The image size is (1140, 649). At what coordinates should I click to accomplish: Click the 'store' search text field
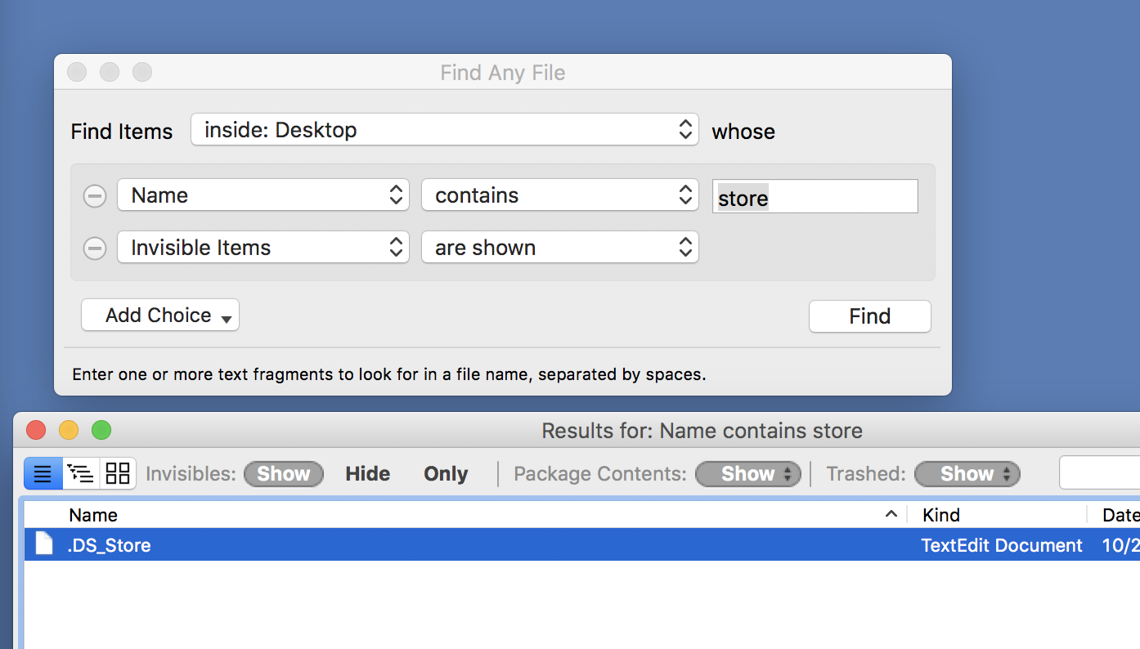point(815,197)
